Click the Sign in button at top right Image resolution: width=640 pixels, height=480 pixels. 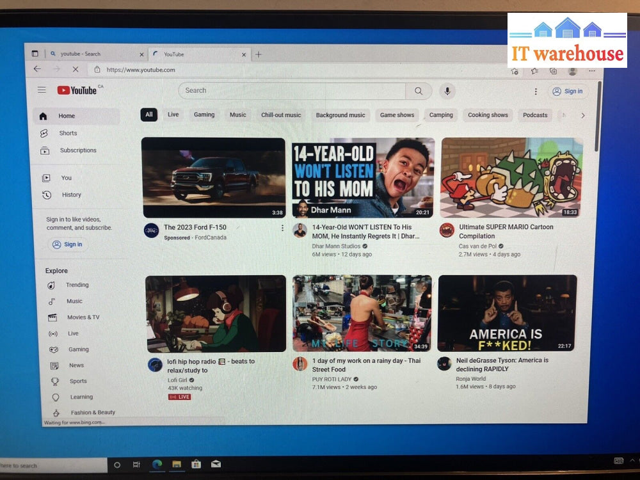click(x=568, y=92)
